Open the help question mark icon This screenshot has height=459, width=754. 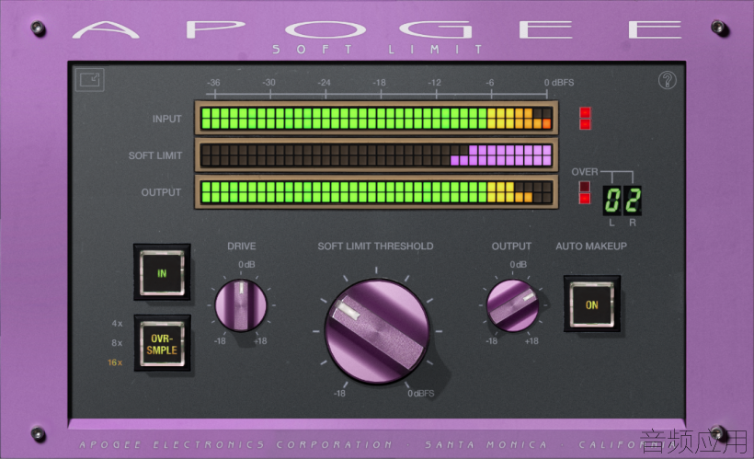coord(667,80)
